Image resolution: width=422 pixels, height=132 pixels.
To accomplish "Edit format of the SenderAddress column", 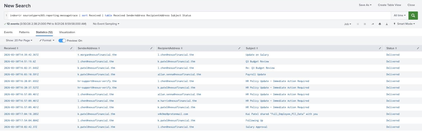I will [x=151, y=48].
